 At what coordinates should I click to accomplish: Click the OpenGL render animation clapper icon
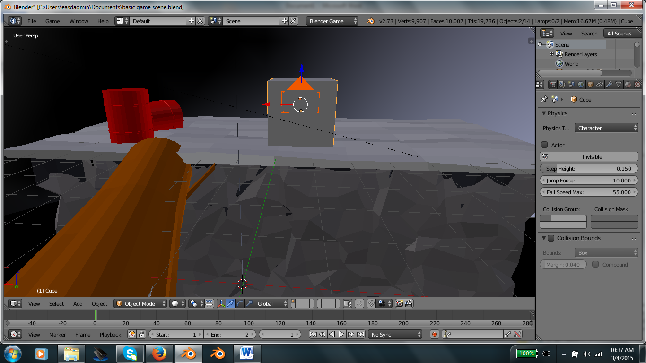tap(409, 303)
